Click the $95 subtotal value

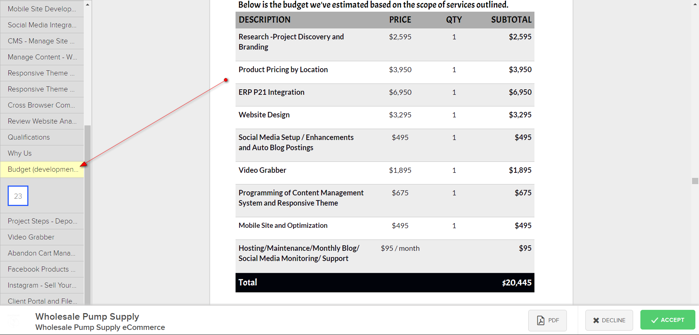(525, 248)
